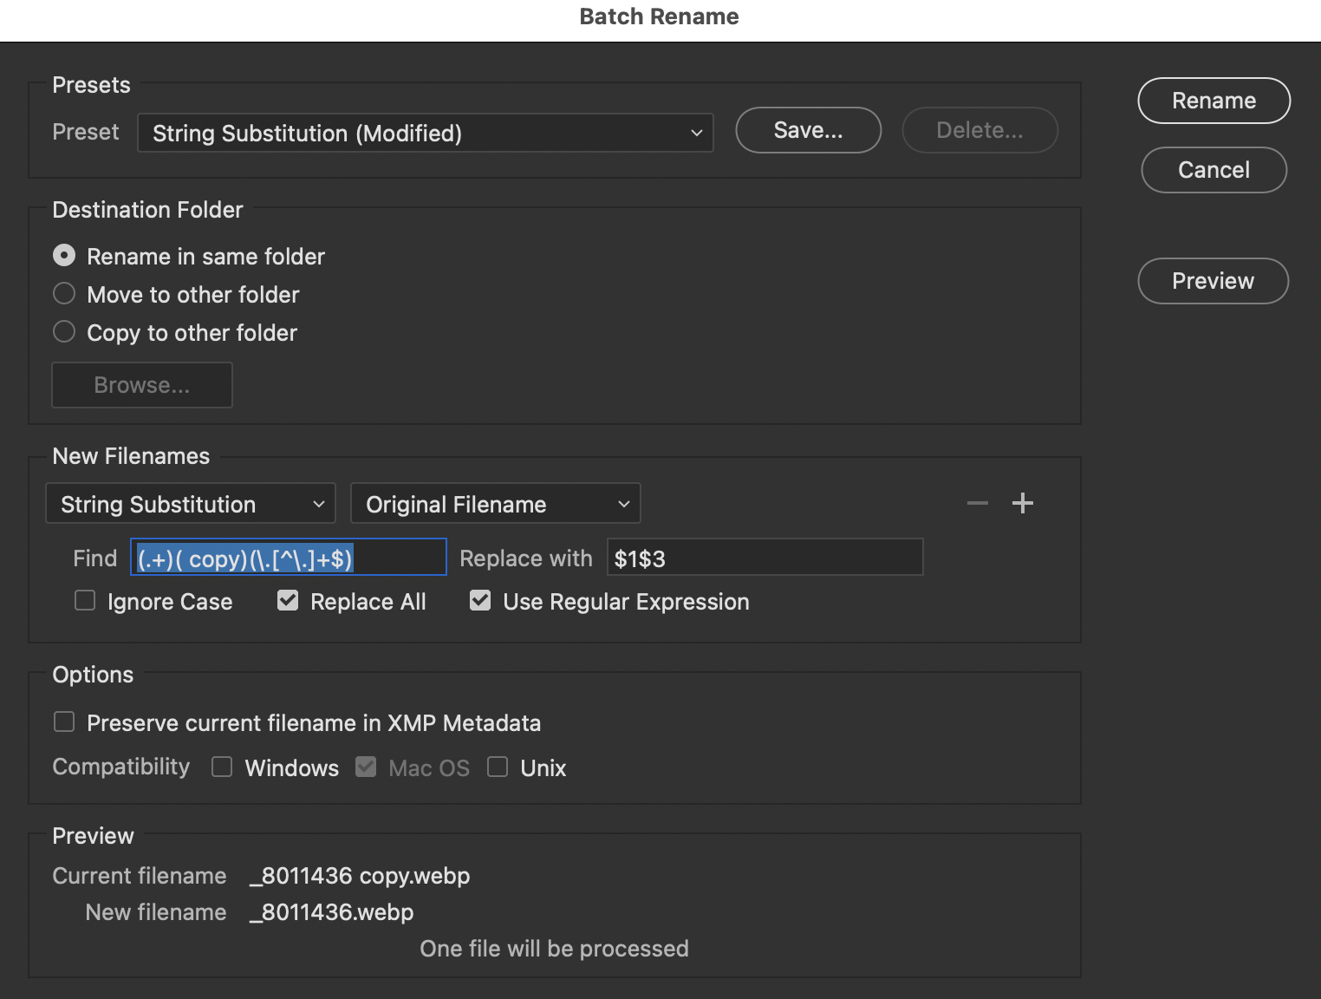Open the Original Filename dropdown
The image size is (1321, 999).
pos(495,503)
